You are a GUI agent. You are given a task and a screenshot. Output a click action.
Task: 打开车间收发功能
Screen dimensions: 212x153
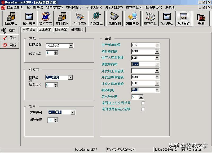pyautogui.click(x=79, y=18)
